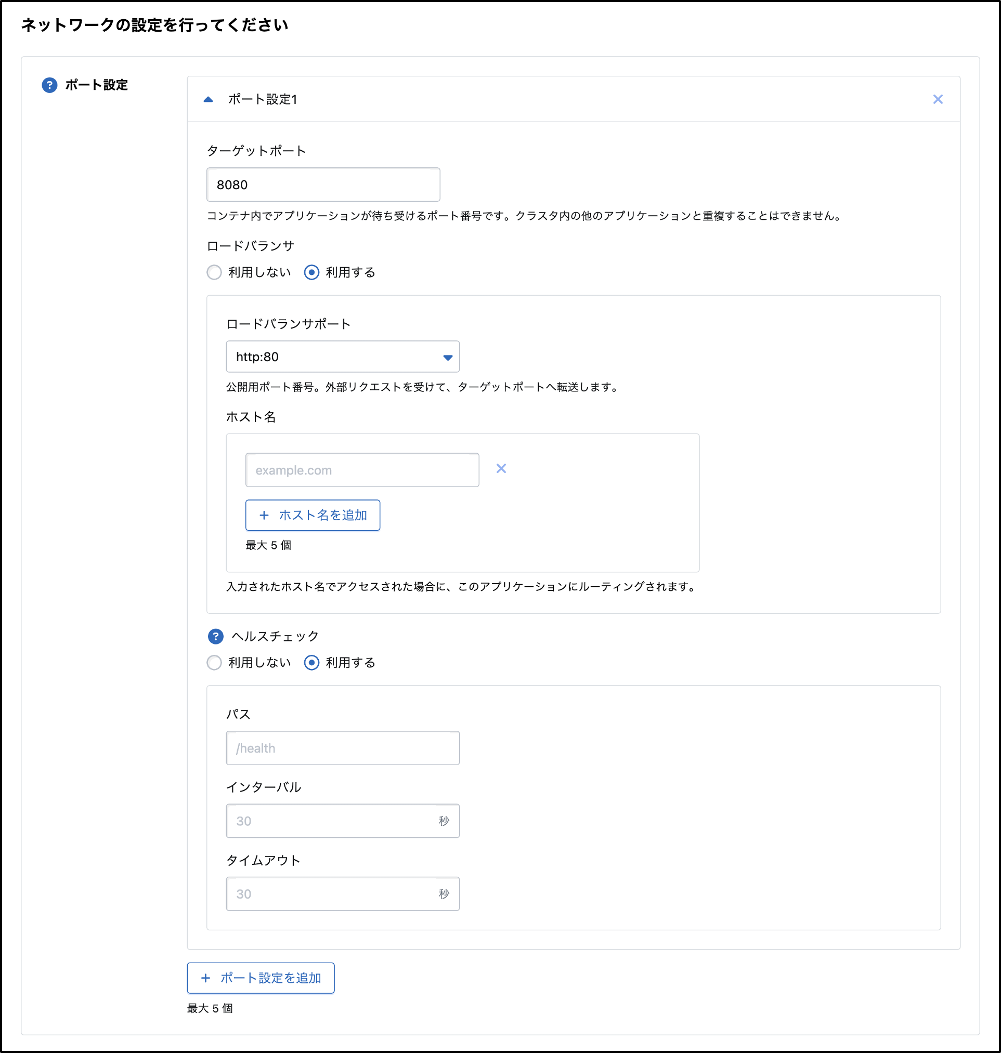The height and width of the screenshot is (1053, 1001).
Task: Click the ポート設定を追加 button
Action: click(x=261, y=978)
